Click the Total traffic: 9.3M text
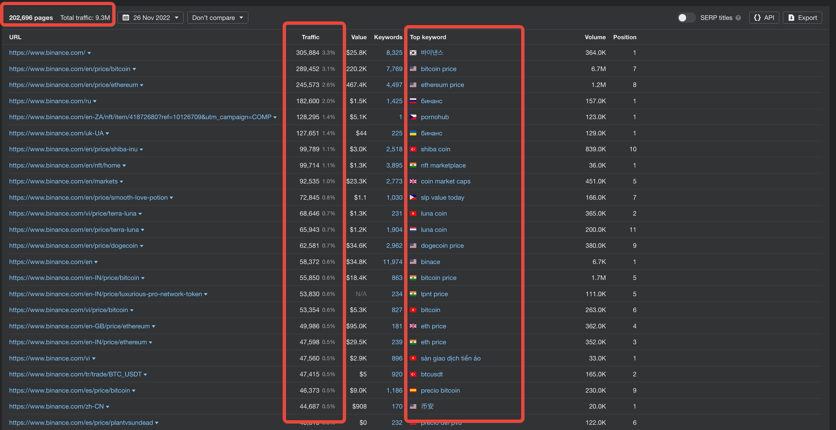Viewport: 836px width, 430px height. (85, 17)
